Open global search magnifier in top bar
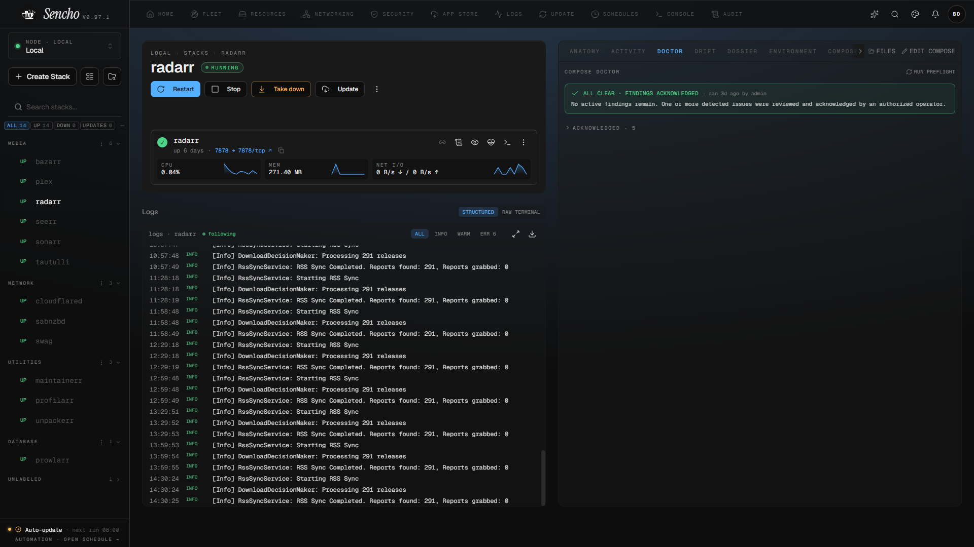Screen dimensions: 974x547 [895, 14]
